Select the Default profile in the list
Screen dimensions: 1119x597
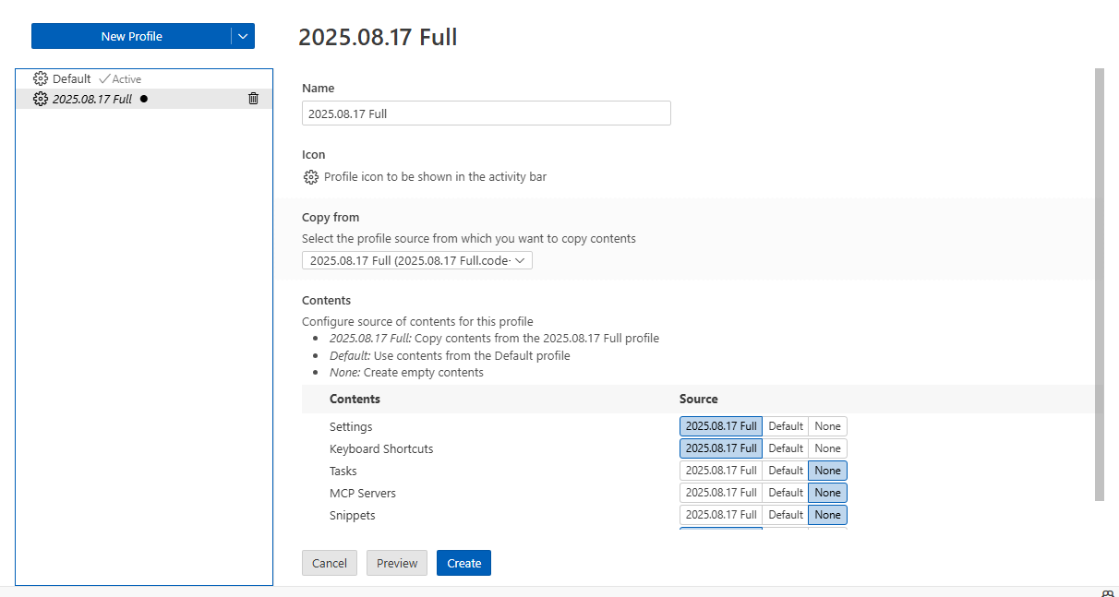tap(72, 79)
